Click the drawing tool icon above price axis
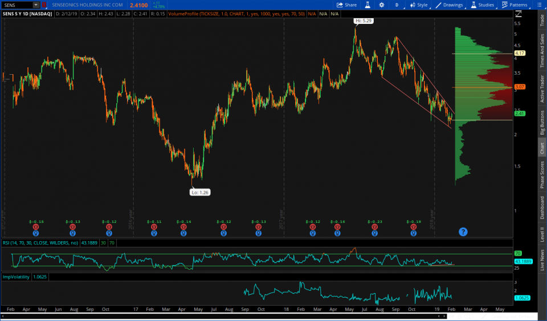This screenshot has height=321, width=547. tap(519, 14)
